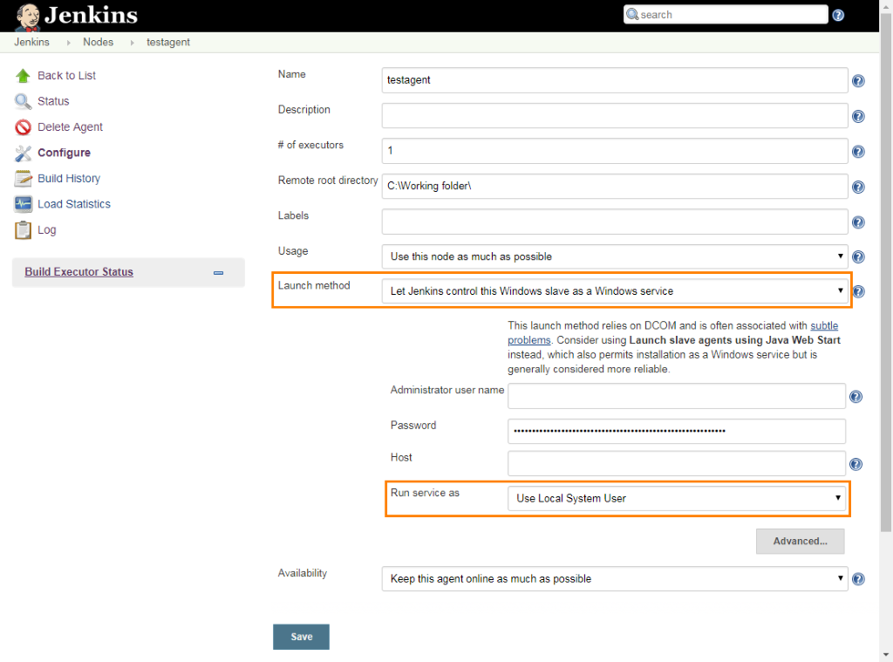Click testagent in the breadcrumb
893x662 pixels.
168,42
